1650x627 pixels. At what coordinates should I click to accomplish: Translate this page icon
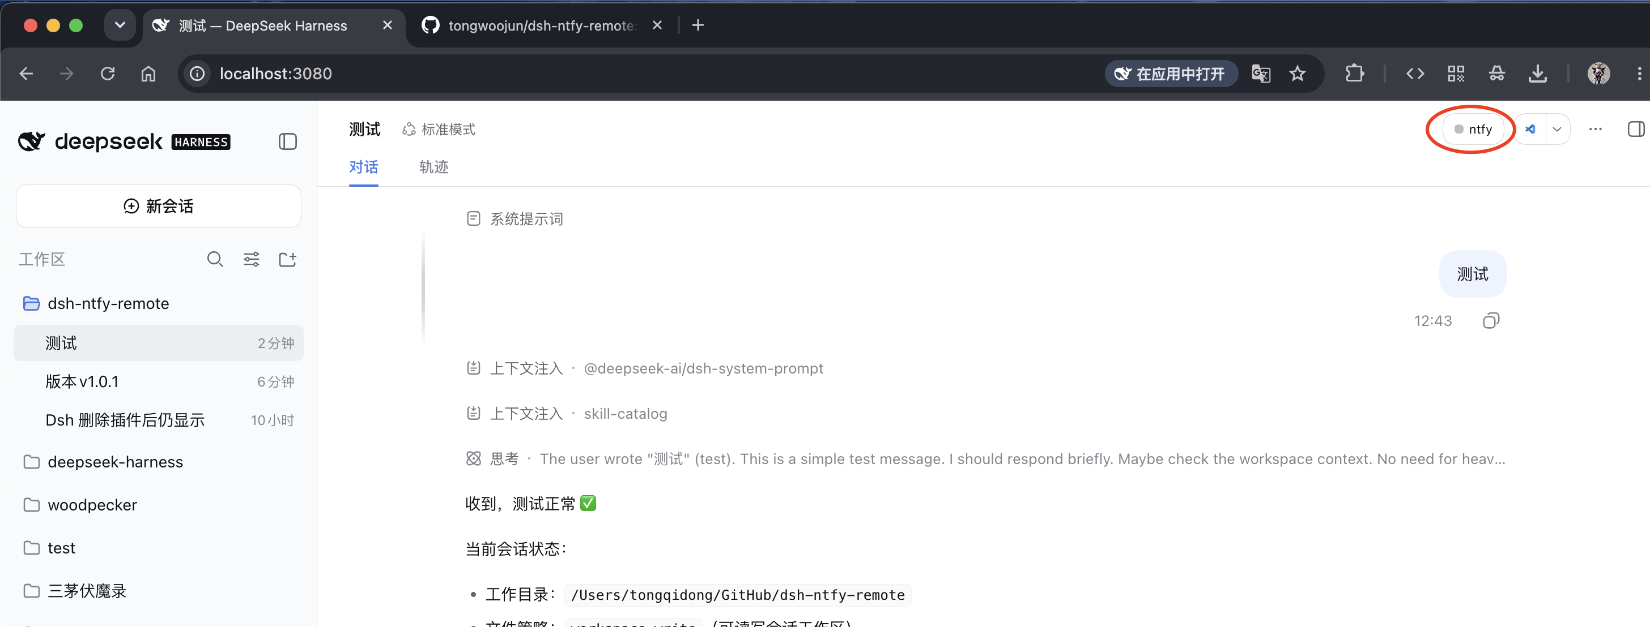point(1261,74)
